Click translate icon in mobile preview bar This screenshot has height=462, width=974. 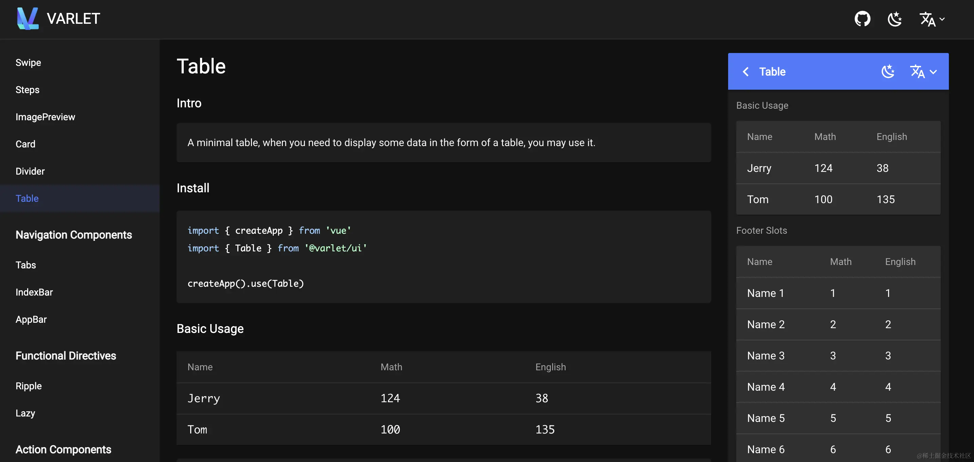[x=917, y=71]
